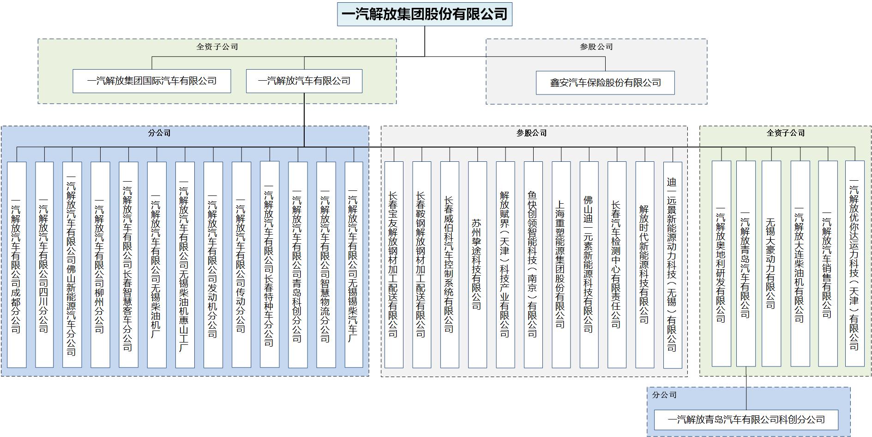Click the 参股公司 label in lower gray group
The image size is (872, 437).
[x=531, y=133]
